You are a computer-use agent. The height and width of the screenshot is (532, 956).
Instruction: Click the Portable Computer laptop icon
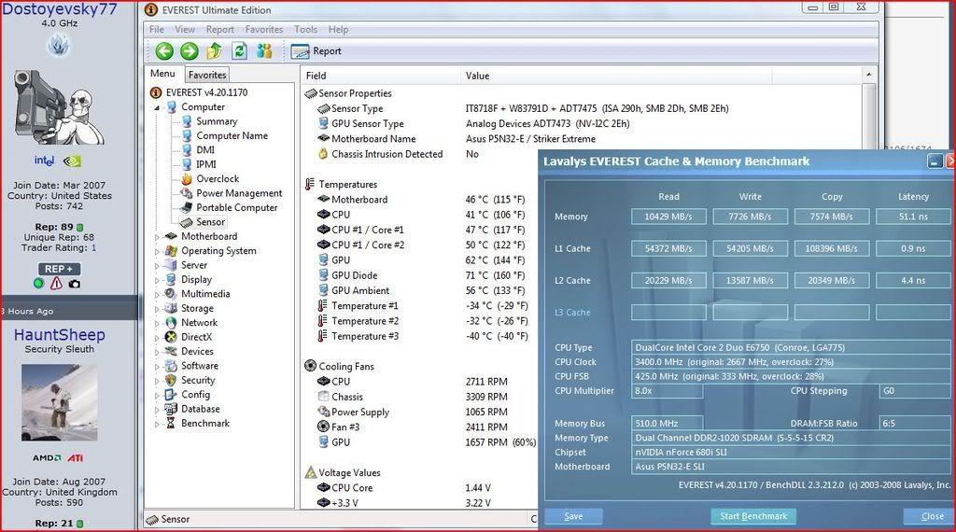coord(187,208)
